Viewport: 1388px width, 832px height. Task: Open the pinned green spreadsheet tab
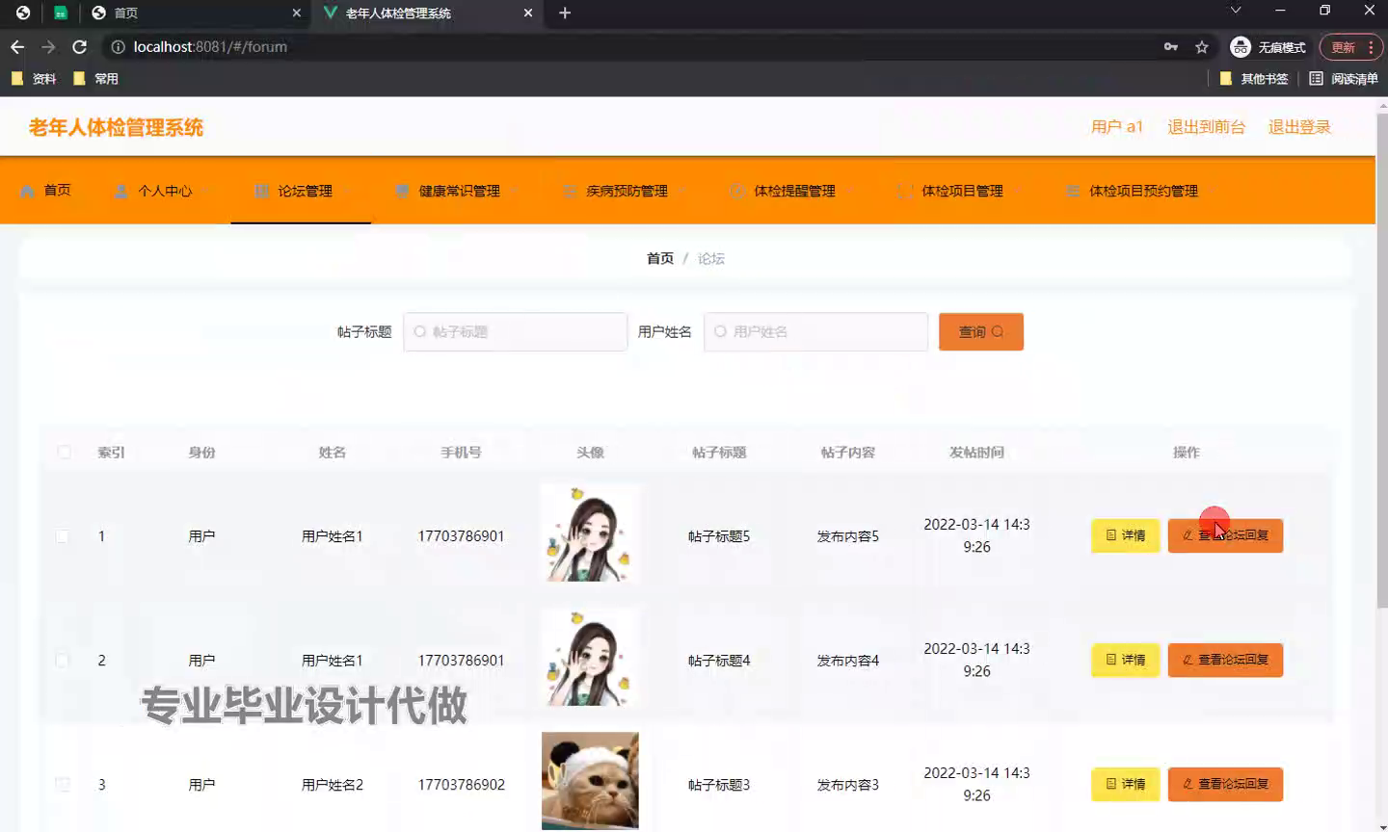(x=60, y=13)
